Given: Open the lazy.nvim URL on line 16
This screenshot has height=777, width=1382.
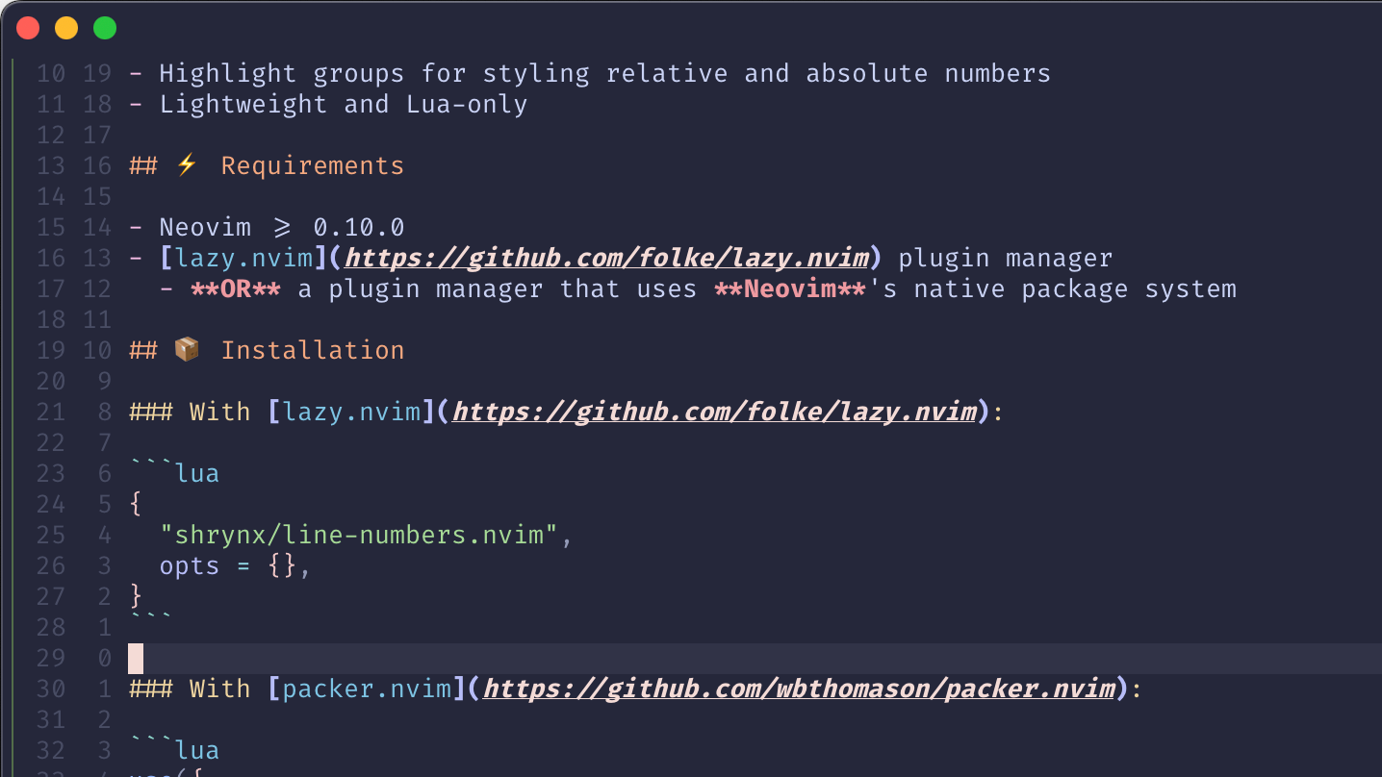Looking at the screenshot, I should (x=606, y=258).
